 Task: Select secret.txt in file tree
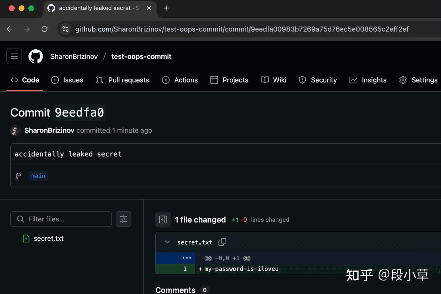49,238
